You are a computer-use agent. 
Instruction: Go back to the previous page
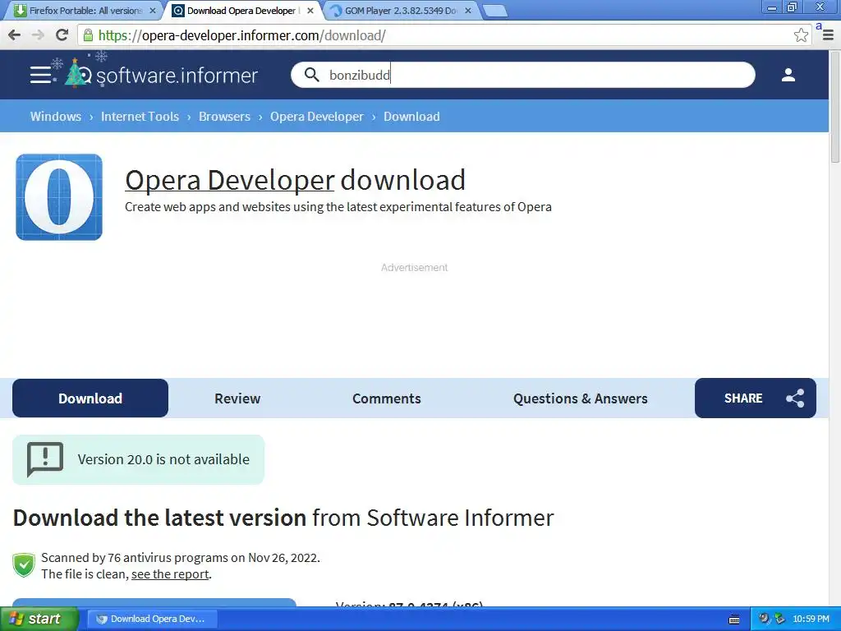coord(15,35)
